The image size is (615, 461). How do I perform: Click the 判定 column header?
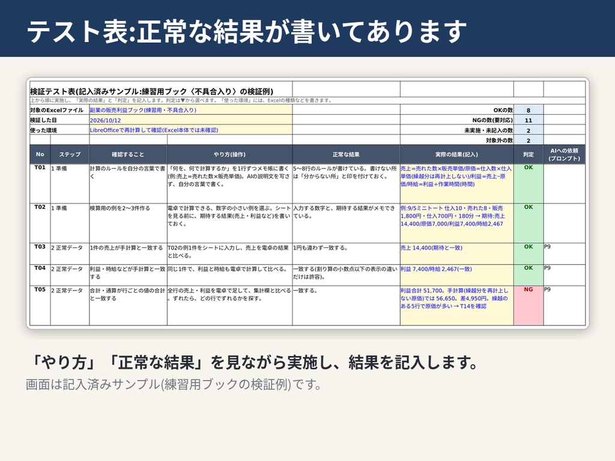[x=529, y=154]
